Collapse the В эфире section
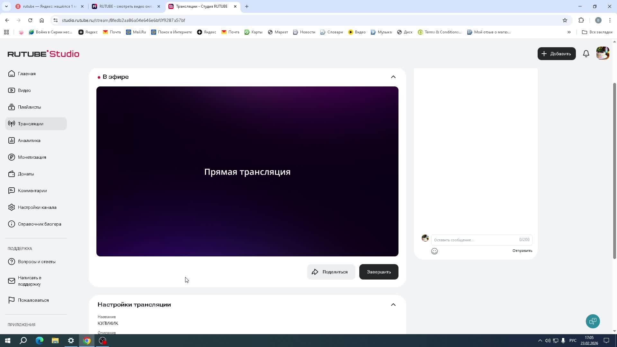Screen dimensions: 617x347 (393, 77)
